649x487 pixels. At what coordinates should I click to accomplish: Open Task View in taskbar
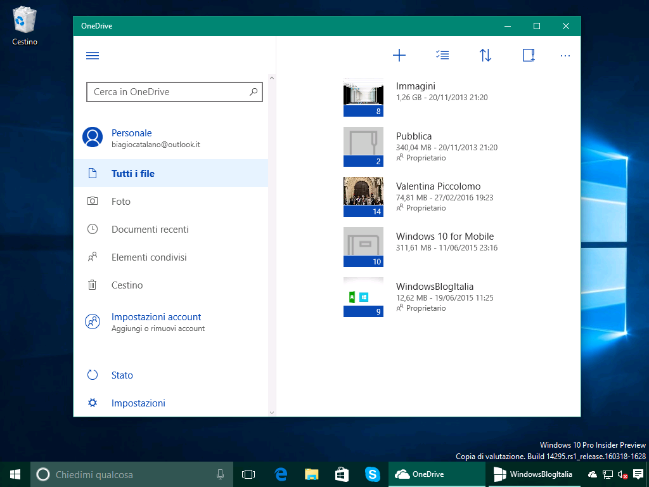[248, 474]
